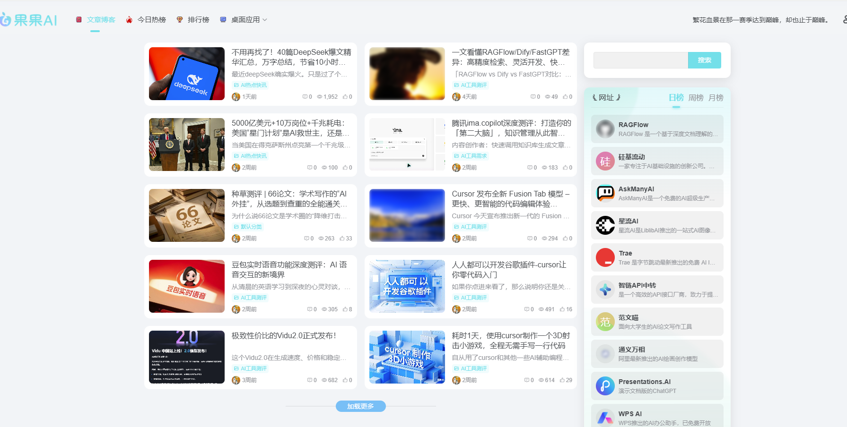Click the comment icon on the DeepSeek article
This screenshot has height=427, width=847.
tap(305, 96)
